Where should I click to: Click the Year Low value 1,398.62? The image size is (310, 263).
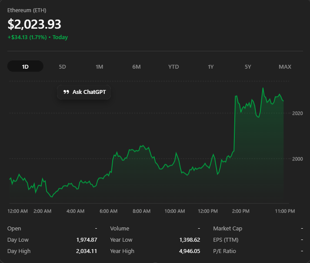point(190,240)
